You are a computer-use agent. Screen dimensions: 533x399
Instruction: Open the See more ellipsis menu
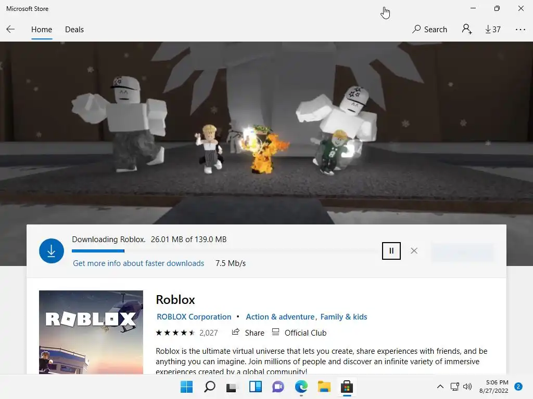coord(520,30)
